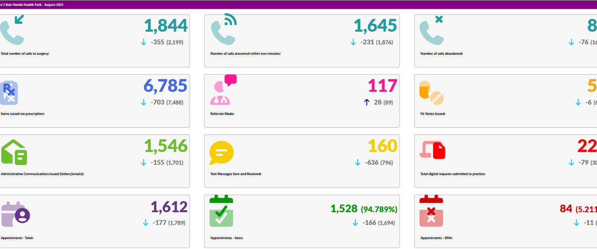Select the 1,844 total calls figure

[166, 26]
